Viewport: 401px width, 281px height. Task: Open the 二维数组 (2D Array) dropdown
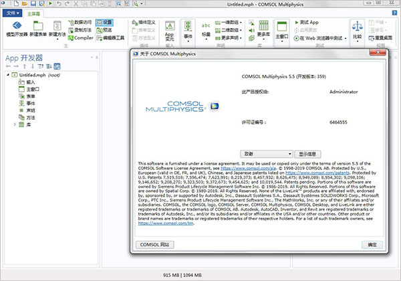coord(228,30)
